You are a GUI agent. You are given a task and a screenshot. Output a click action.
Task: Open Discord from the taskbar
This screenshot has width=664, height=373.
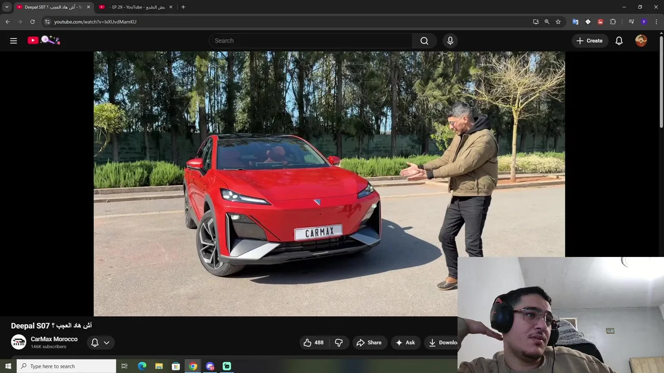[210, 366]
